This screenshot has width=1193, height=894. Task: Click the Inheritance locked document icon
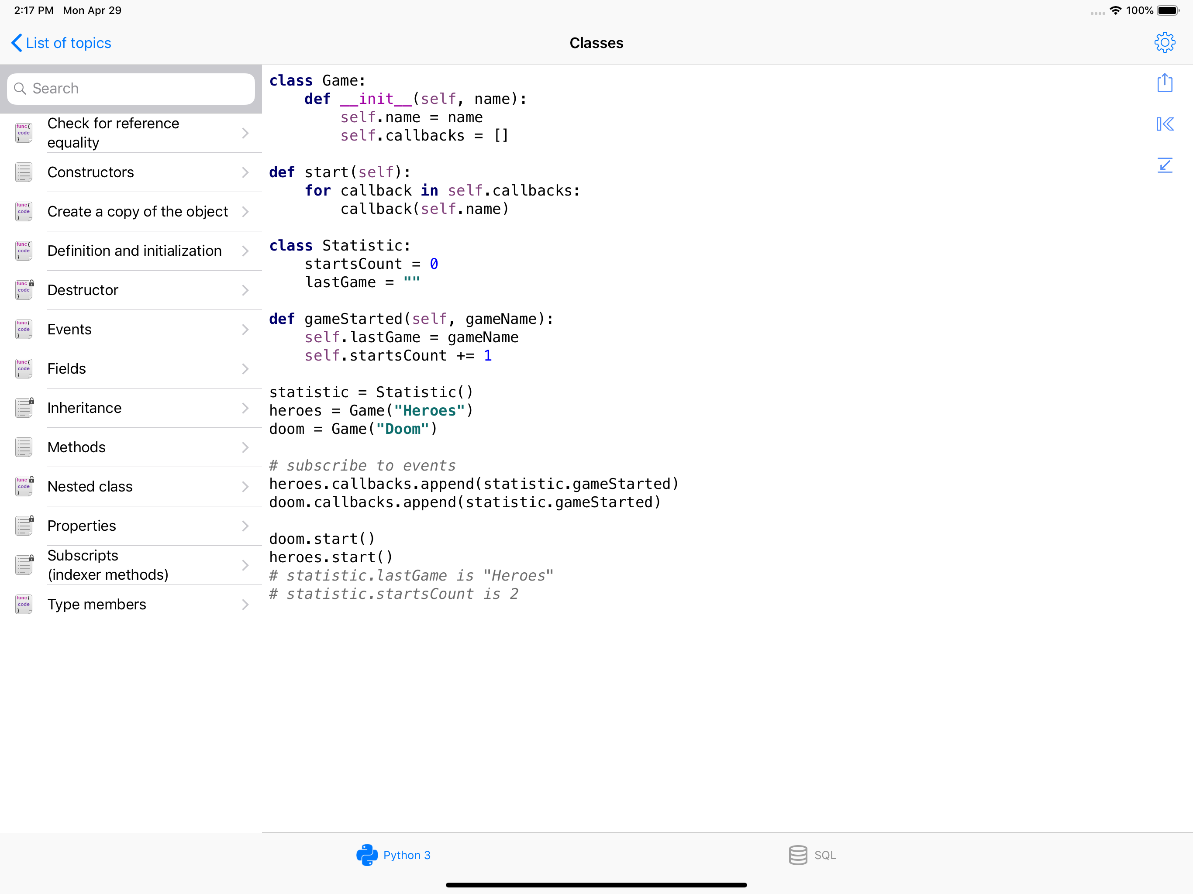tap(24, 408)
